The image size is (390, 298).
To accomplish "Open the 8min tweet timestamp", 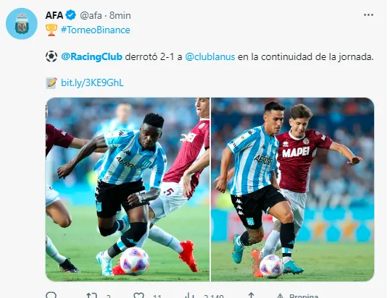I will point(120,16).
